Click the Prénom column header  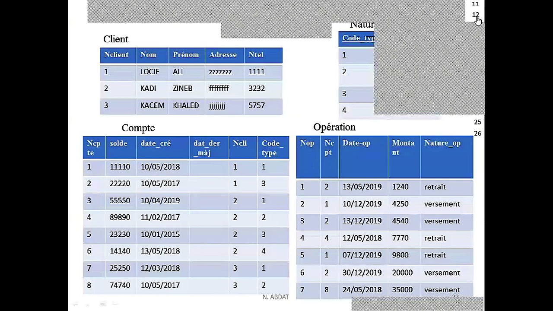[x=186, y=54]
